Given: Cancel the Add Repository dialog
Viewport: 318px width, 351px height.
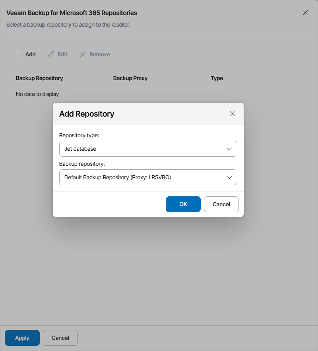Looking at the screenshot, I should (x=221, y=204).
